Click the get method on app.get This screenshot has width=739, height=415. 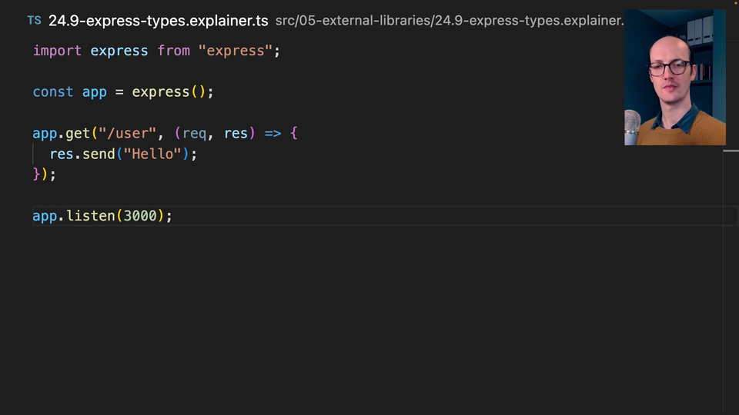coord(78,134)
